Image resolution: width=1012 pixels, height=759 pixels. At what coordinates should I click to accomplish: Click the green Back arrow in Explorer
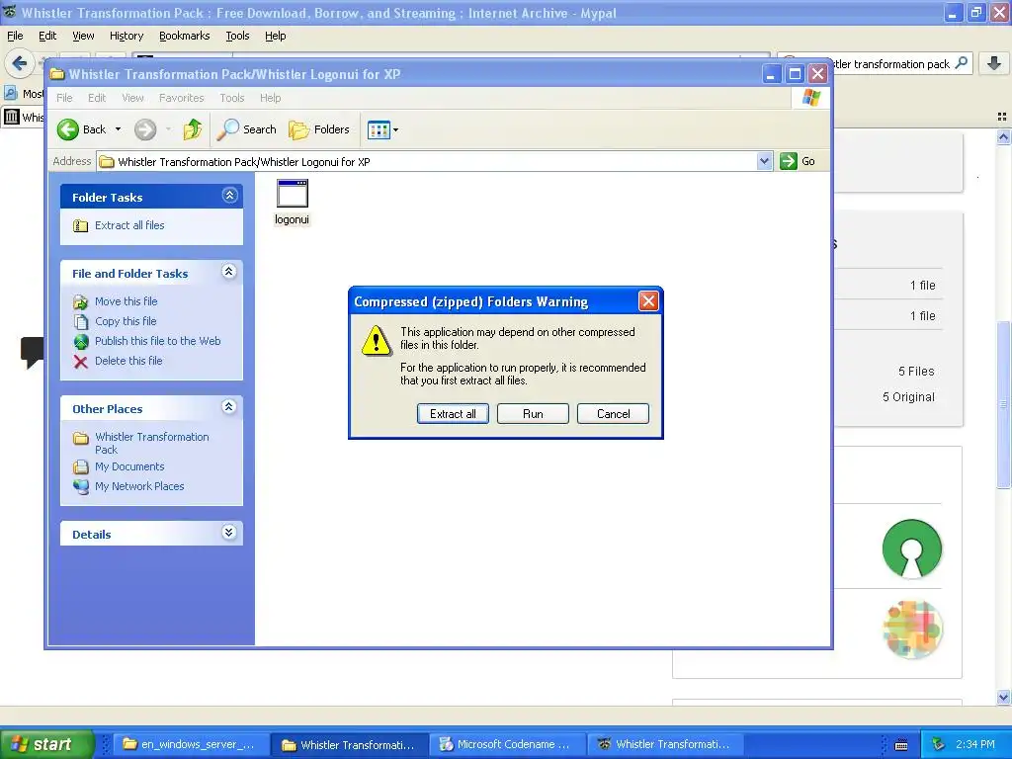point(68,129)
